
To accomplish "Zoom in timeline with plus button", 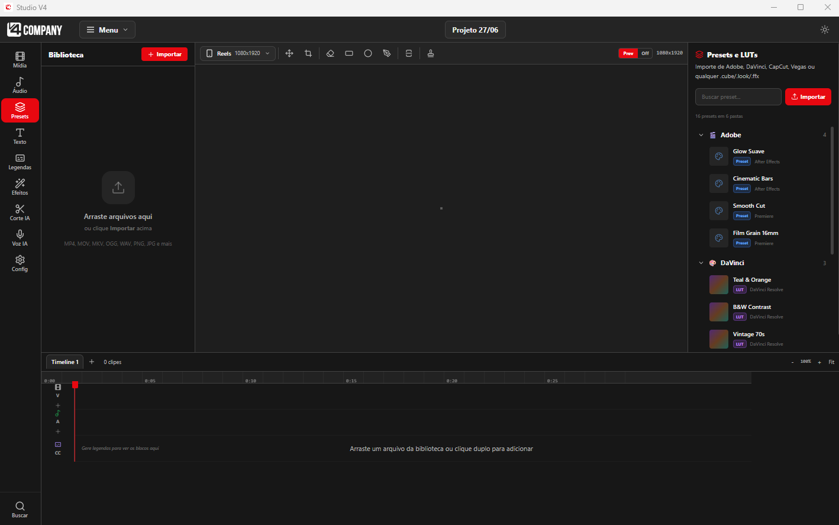I will tap(819, 362).
